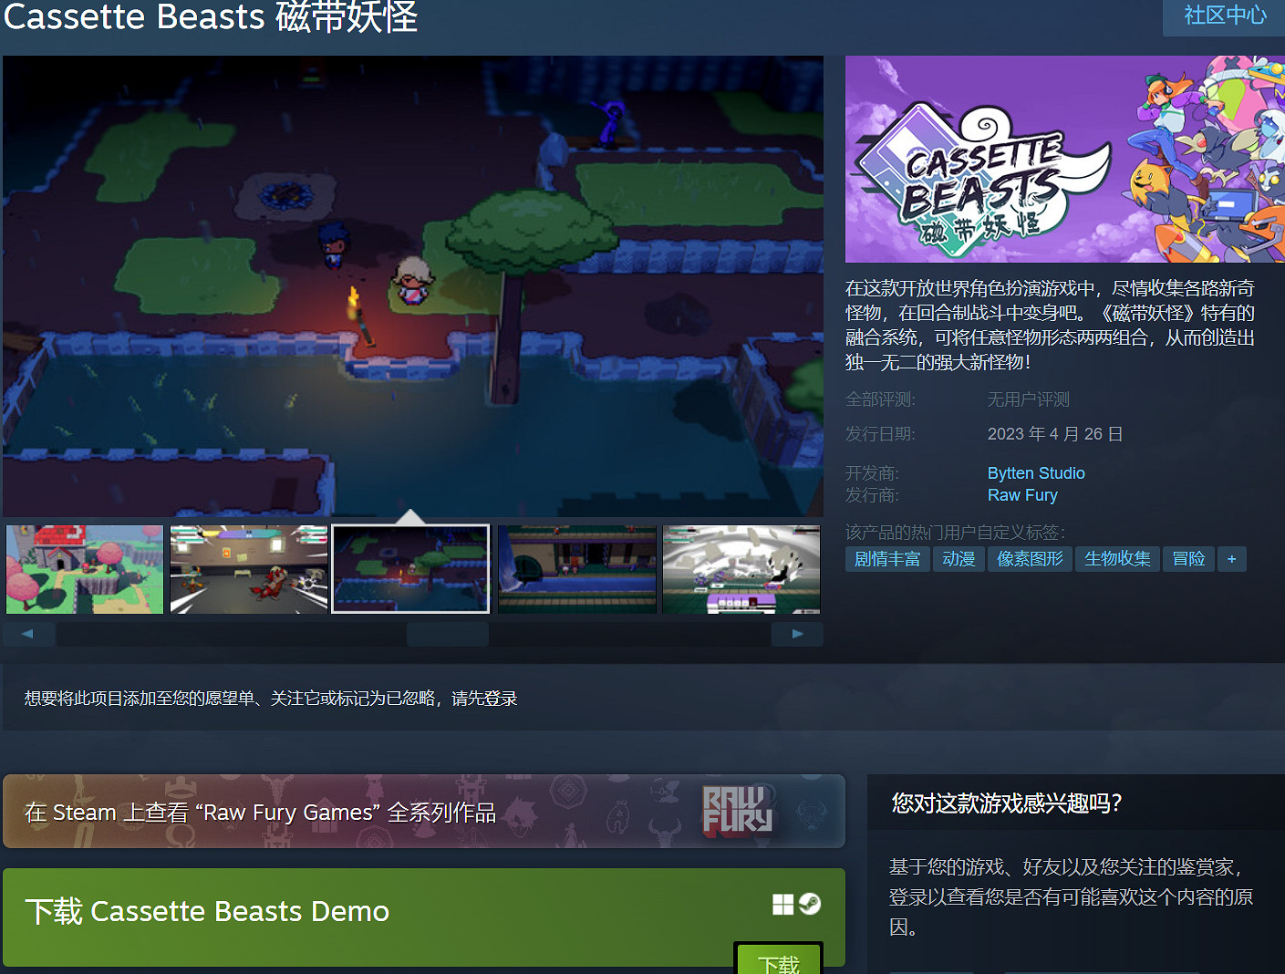Click the right arrow of the screenshot carousel
1285x974 pixels.
click(x=797, y=633)
